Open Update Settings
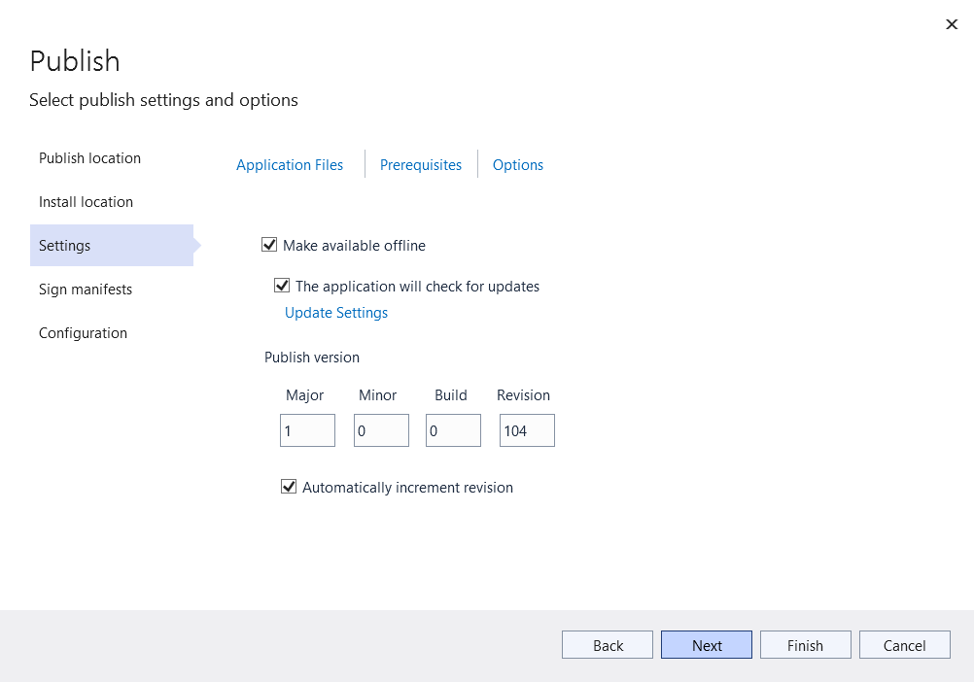Viewport: 974px width, 682px height. pyautogui.click(x=335, y=312)
